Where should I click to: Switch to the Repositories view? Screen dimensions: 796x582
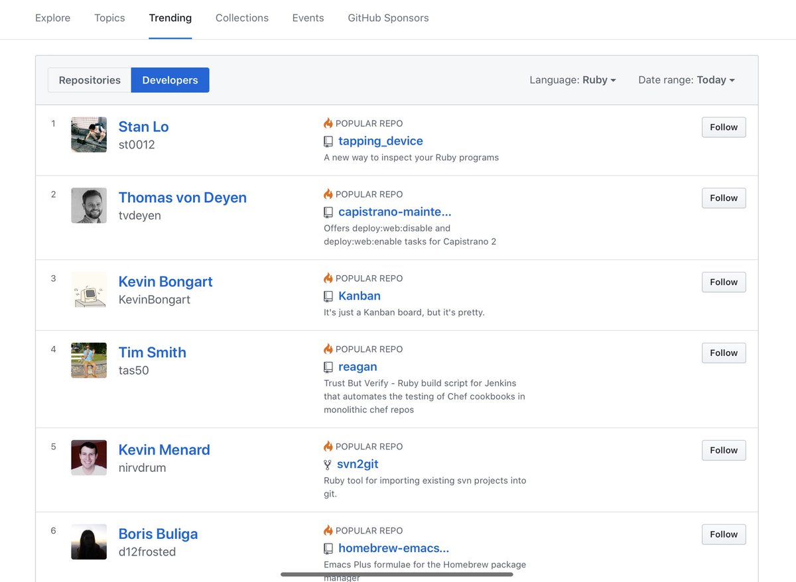[x=90, y=80]
